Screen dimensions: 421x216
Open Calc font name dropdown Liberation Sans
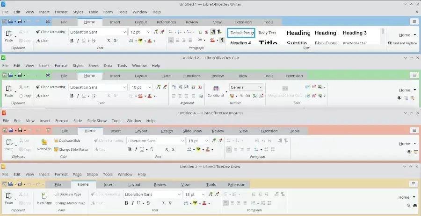(124, 87)
